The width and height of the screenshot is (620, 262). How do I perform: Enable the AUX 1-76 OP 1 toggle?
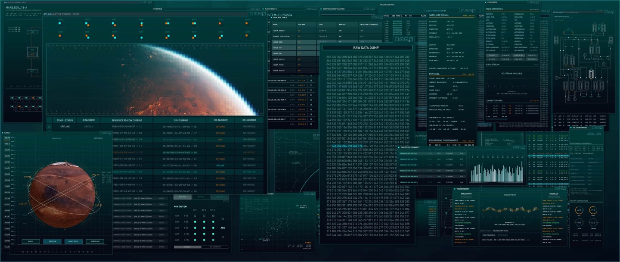195,216
